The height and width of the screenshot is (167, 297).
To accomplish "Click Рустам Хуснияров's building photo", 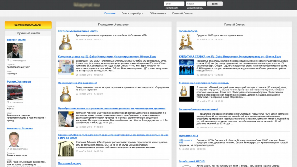I will pyautogui.click(x=15, y=92).
